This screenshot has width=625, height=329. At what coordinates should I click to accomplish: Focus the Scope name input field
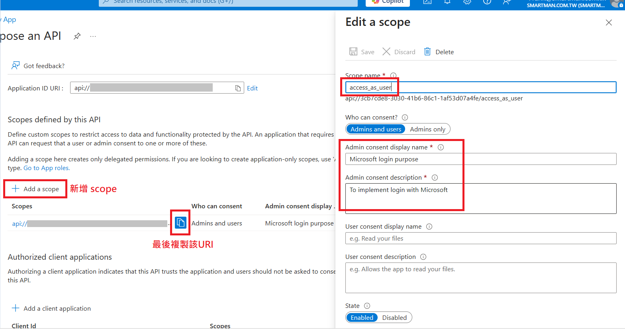[481, 87]
